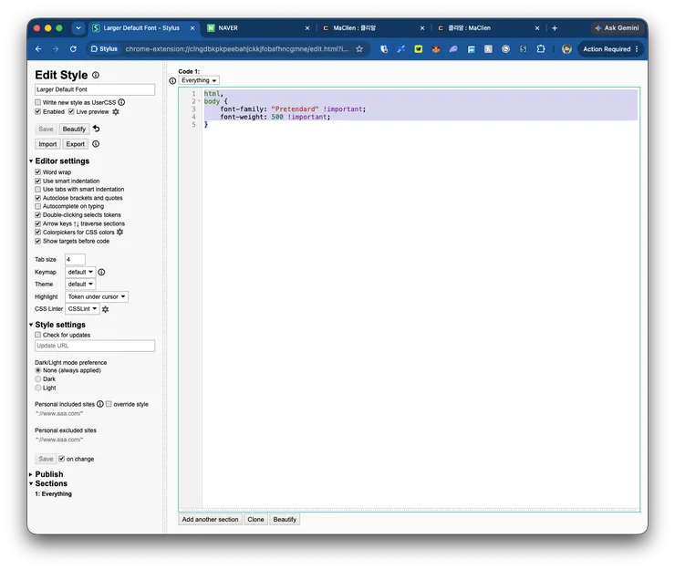Image resolution: width=675 pixels, height=570 pixels.
Task: Toggle the Live preview checkbox
Action: click(x=71, y=111)
